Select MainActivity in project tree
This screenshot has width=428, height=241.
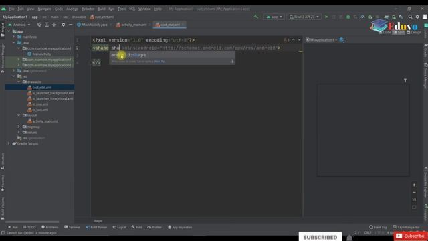coord(39,54)
